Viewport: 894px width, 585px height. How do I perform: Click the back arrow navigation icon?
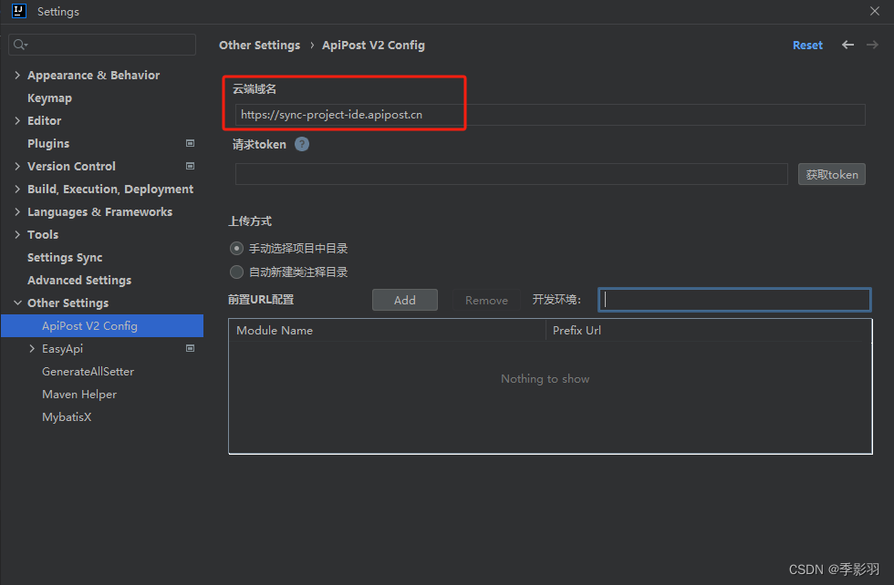847,45
